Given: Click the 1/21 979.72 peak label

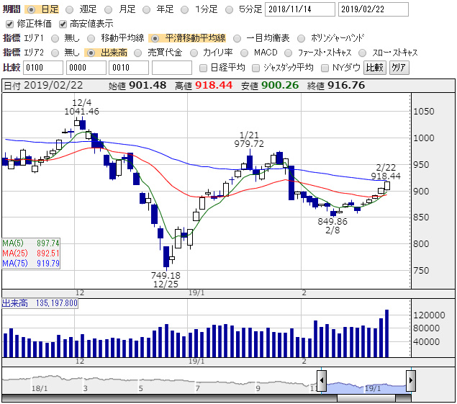Looking at the screenshot, I should [x=249, y=140].
